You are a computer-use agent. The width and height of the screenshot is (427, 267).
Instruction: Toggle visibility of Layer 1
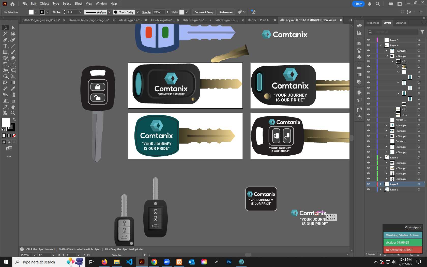(x=368, y=189)
